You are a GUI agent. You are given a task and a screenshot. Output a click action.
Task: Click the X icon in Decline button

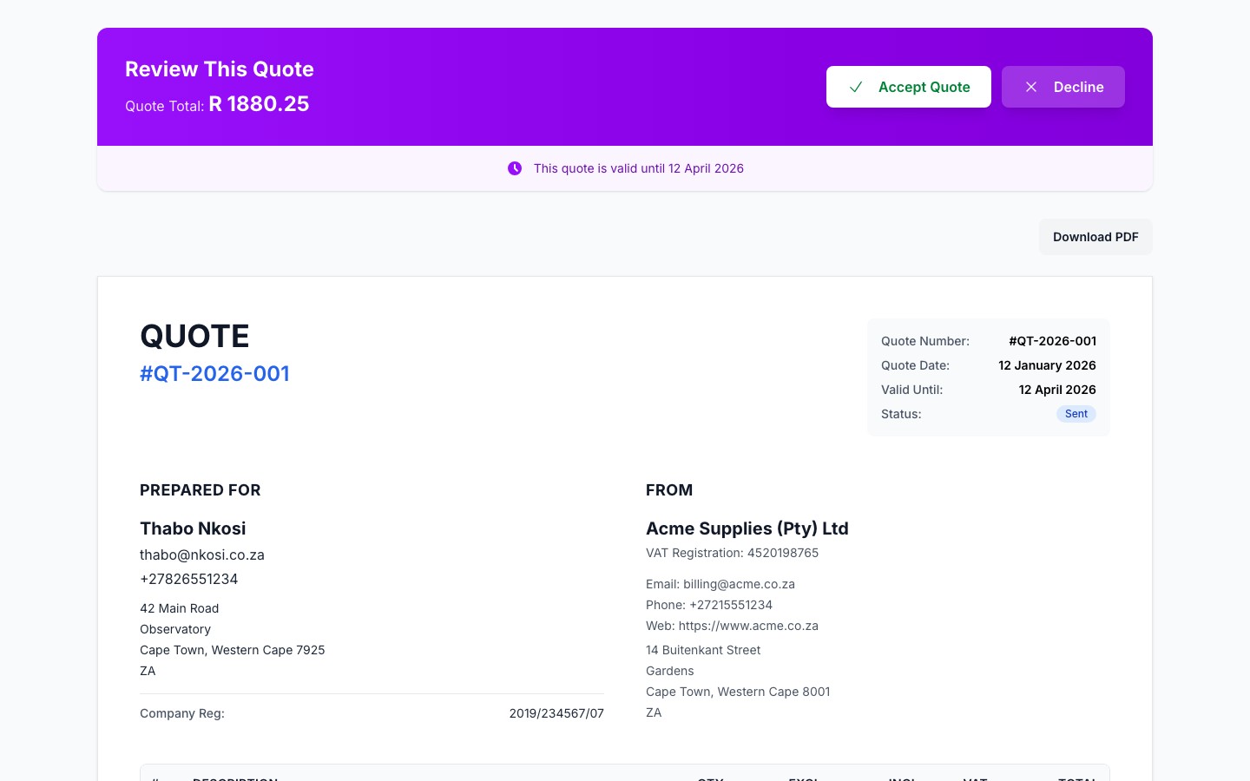(x=1031, y=87)
